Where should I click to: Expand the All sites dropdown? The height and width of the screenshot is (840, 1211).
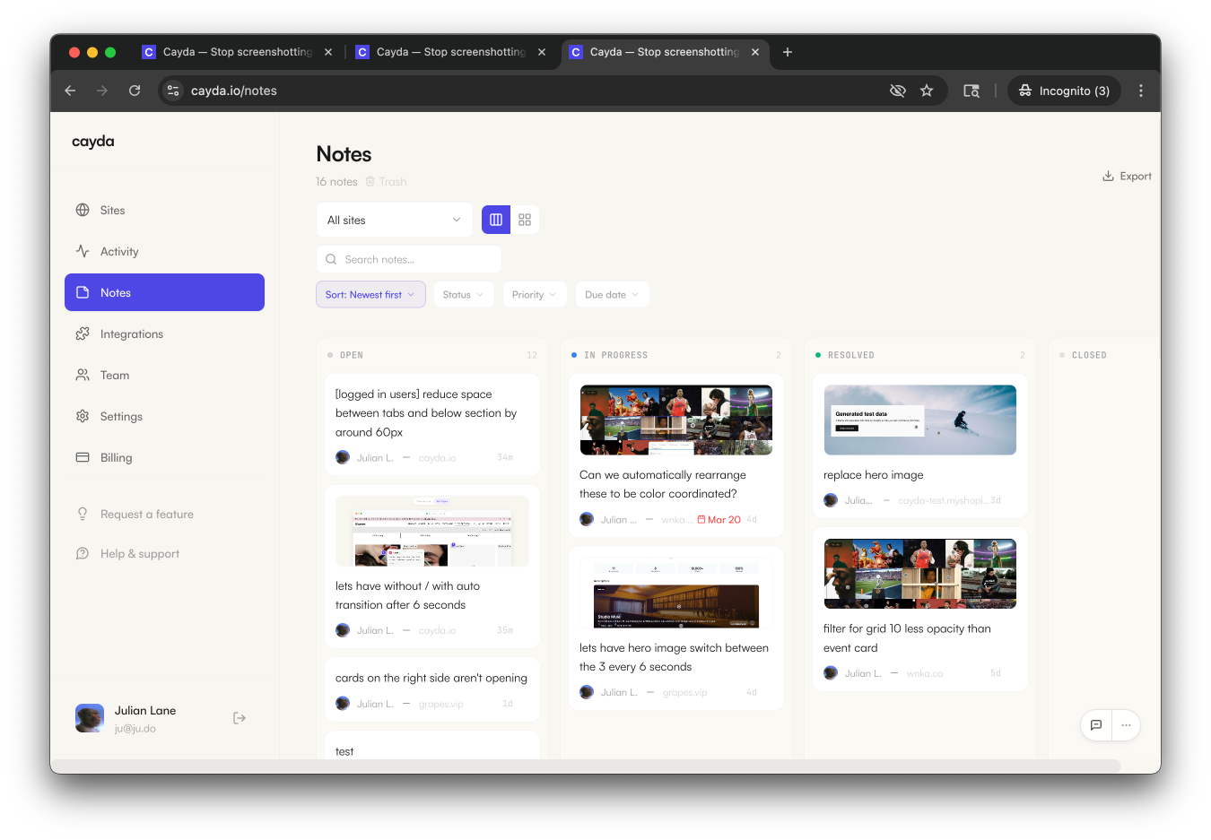point(394,221)
